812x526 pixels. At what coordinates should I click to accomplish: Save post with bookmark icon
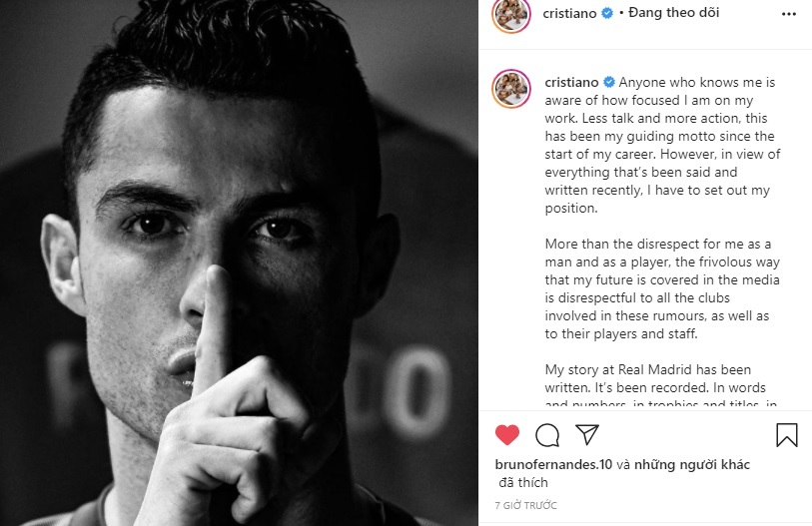(787, 435)
